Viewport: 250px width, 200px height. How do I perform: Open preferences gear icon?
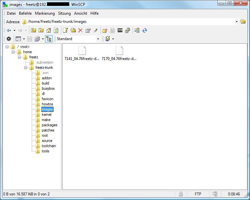coord(9,39)
